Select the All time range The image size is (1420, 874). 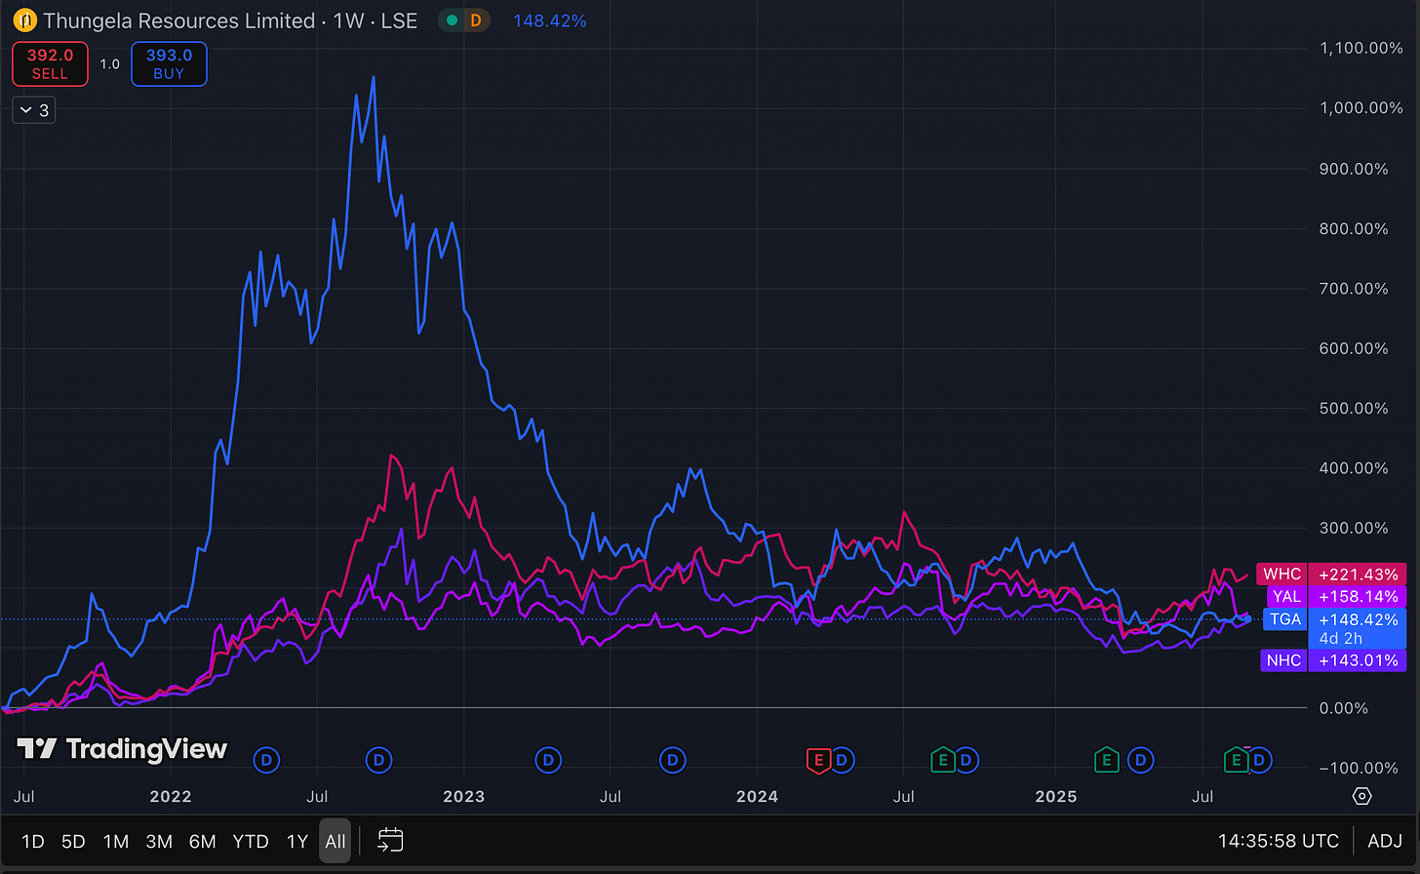[335, 841]
